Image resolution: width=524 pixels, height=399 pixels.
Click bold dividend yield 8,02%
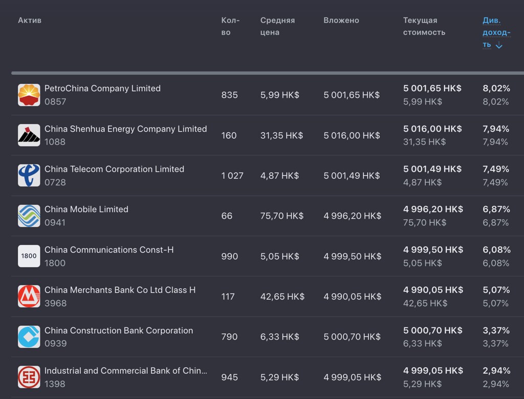(x=496, y=88)
